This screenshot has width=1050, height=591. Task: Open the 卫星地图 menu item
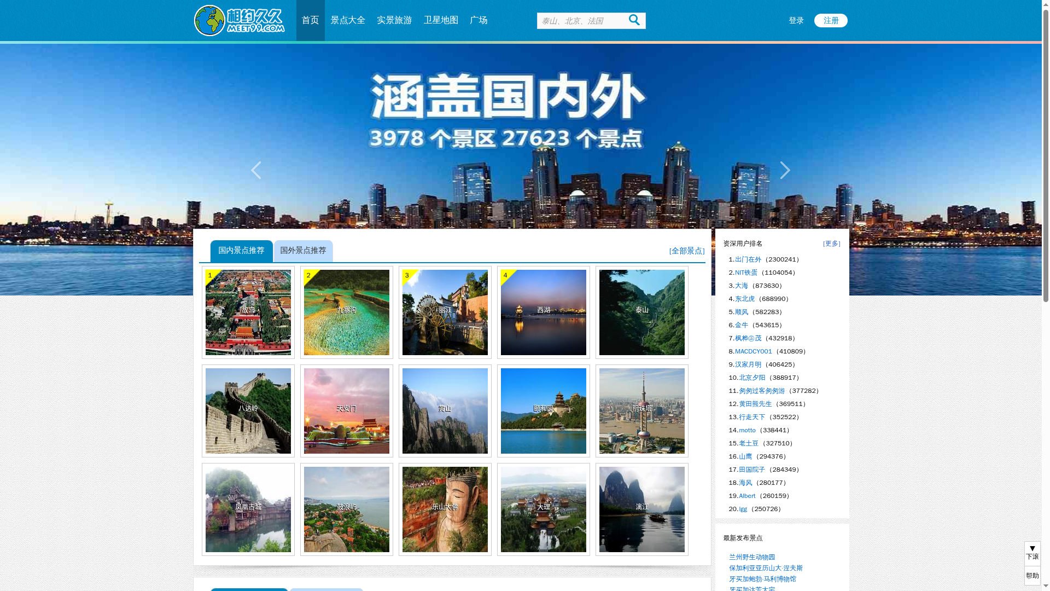[441, 20]
